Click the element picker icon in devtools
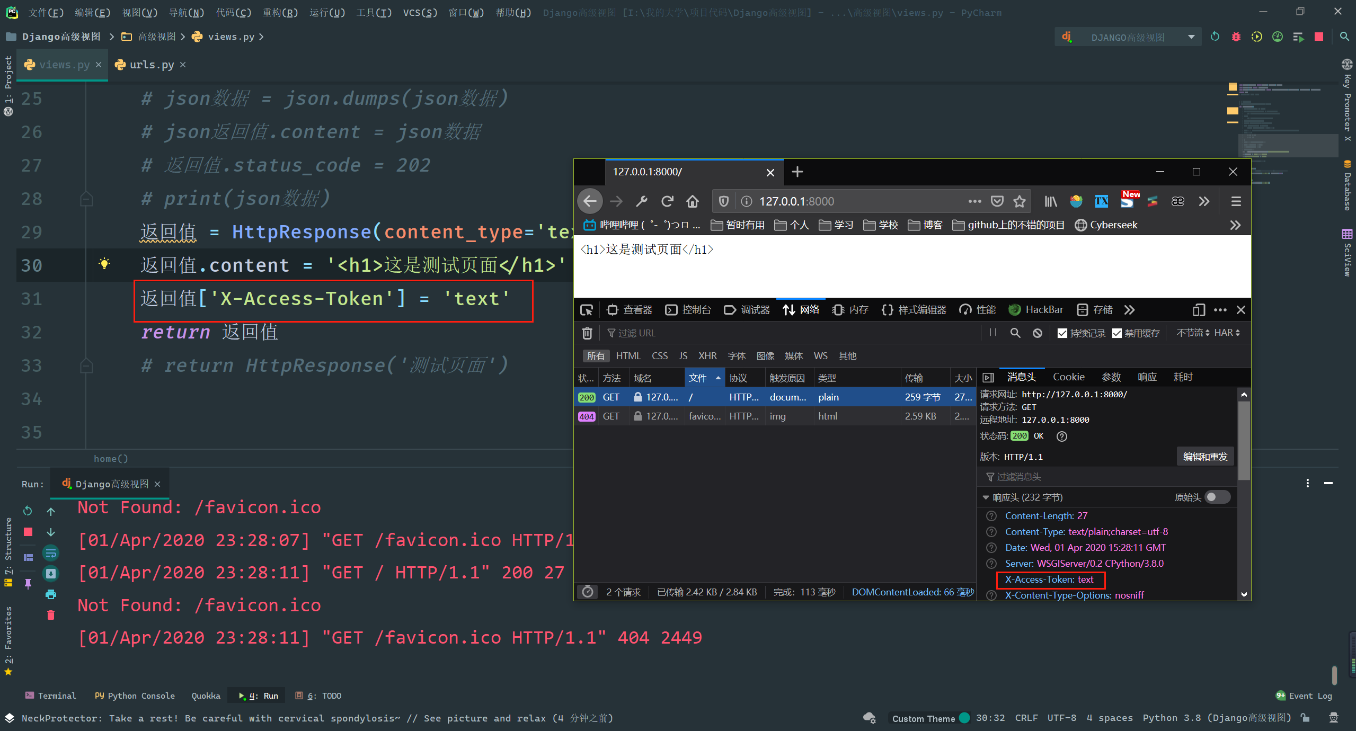 pyautogui.click(x=587, y=310)
